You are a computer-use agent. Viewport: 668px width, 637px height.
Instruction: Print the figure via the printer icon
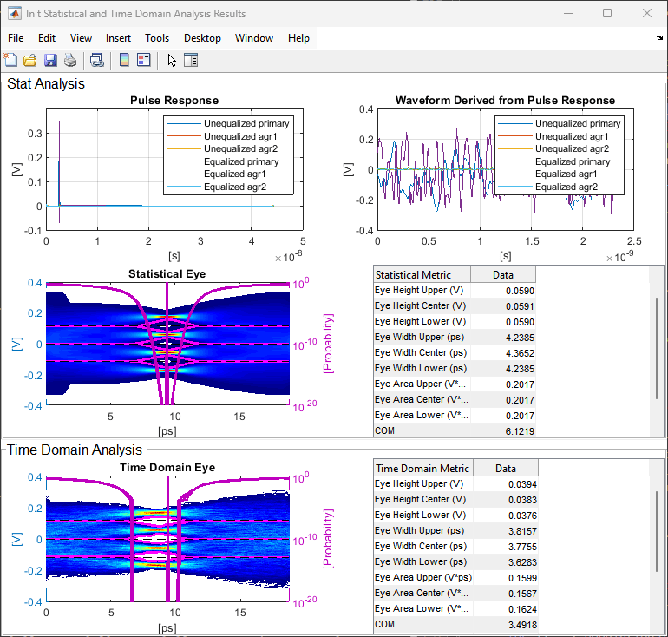[x=69, y=60]
